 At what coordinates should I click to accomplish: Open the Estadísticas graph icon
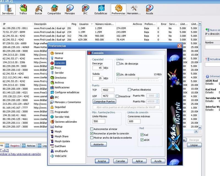[101, 10]
